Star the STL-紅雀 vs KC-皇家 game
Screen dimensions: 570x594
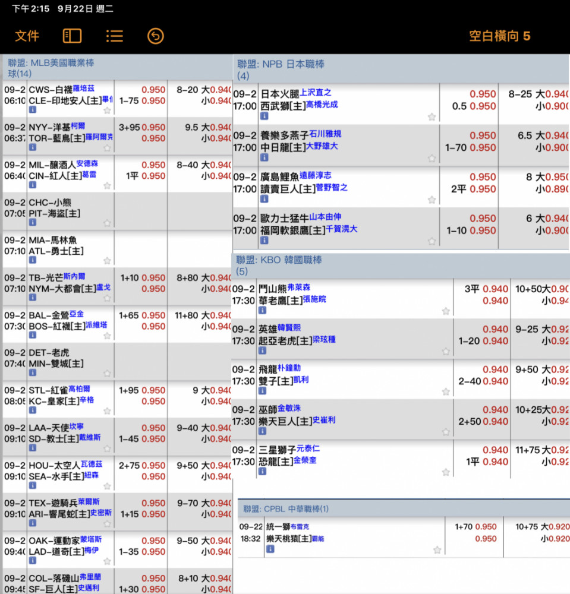107,410
